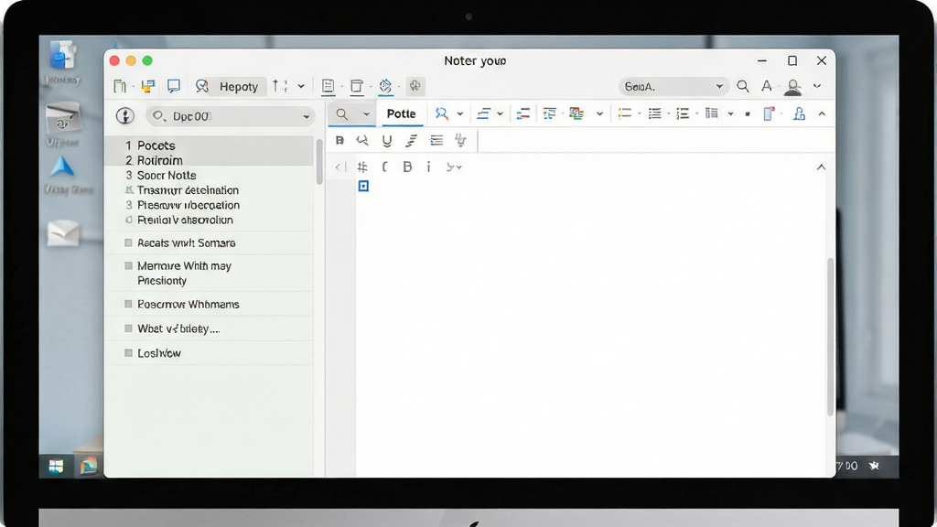Screen dimensions: 937x527
Task: Expand the Dpt 00 search dropdown arrow
Action: coord(306,116)
